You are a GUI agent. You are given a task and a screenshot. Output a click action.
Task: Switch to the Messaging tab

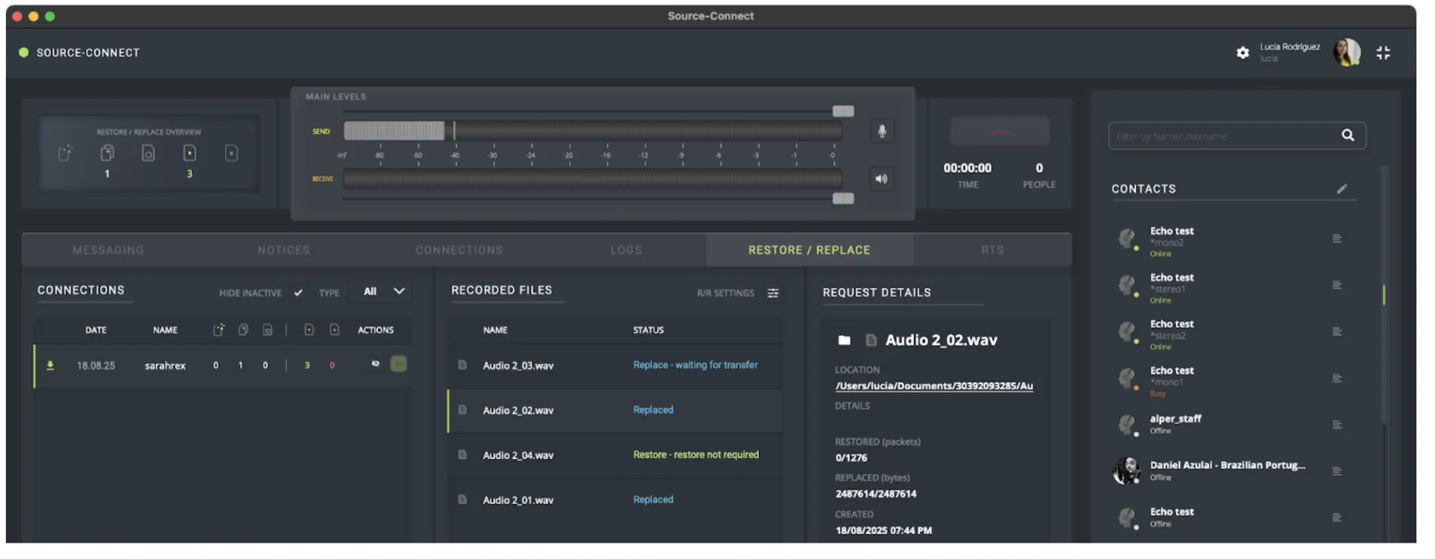(108, 250)
